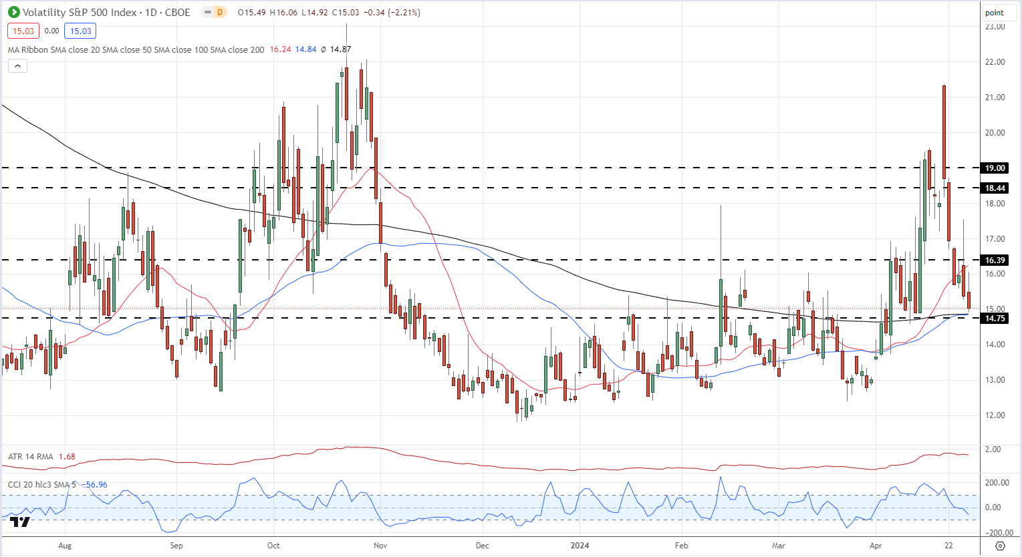Collapse the indicator legend with chevron arrow
The image size is (1022, 557).
pos(17,65)
